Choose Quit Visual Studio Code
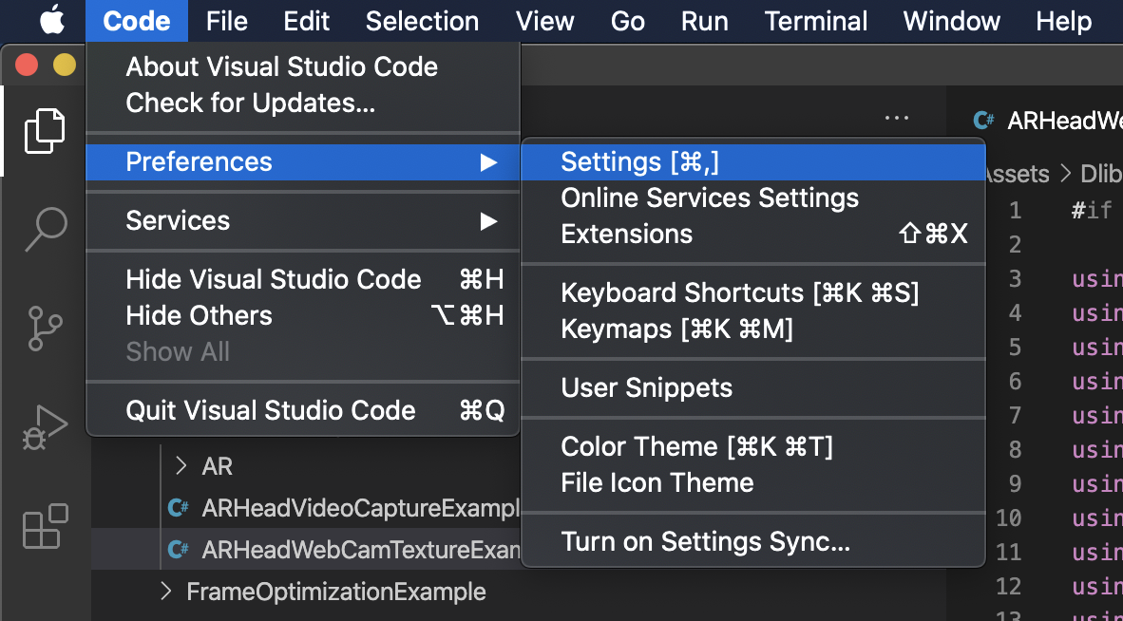The width and height of the screenshot is (1123, 621). pyautogui.click(x=302, y=410)
